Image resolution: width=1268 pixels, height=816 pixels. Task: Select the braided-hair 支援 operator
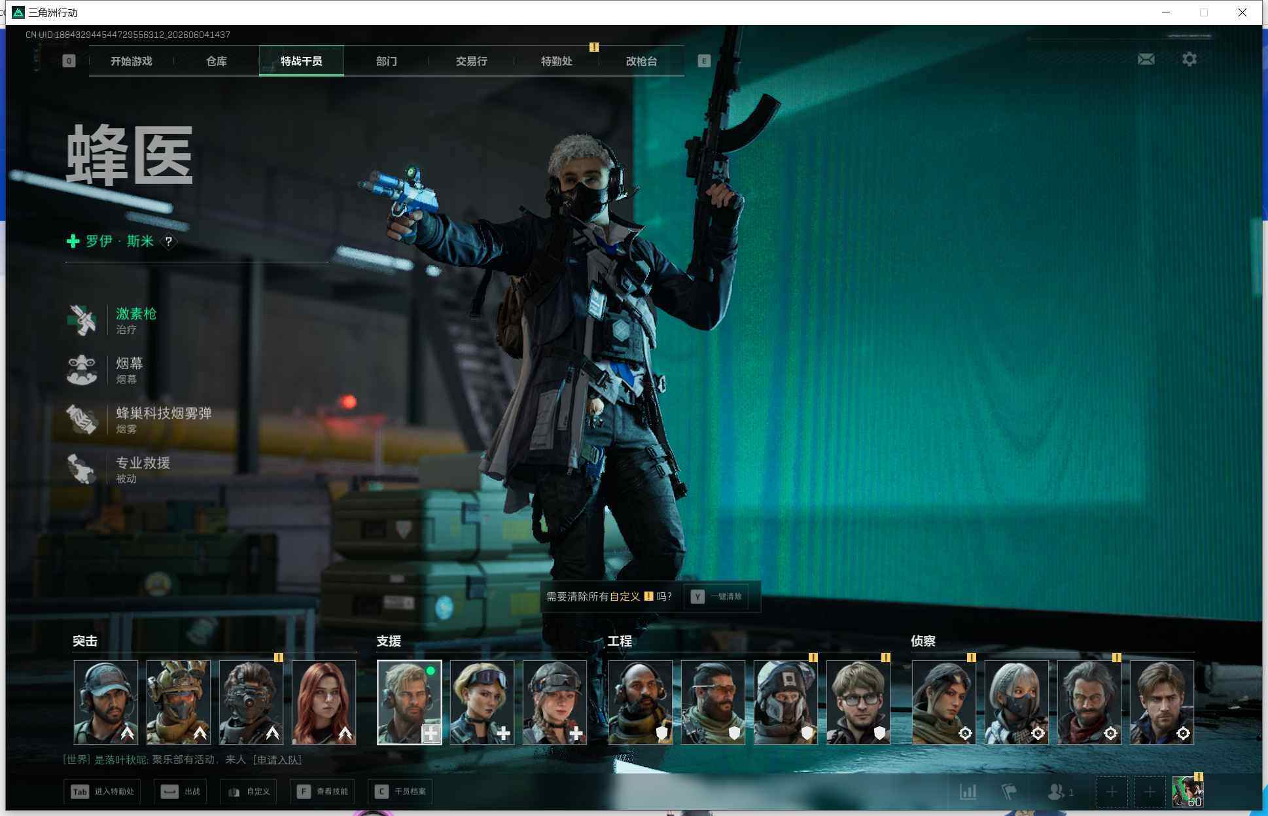point(555,702)
